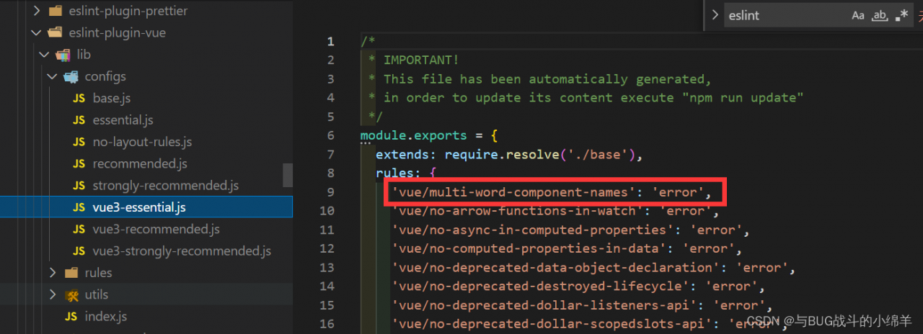Click the explorer panel scrollbar thumb
This screenshot has height=334, width=923.
pos(288,175)
